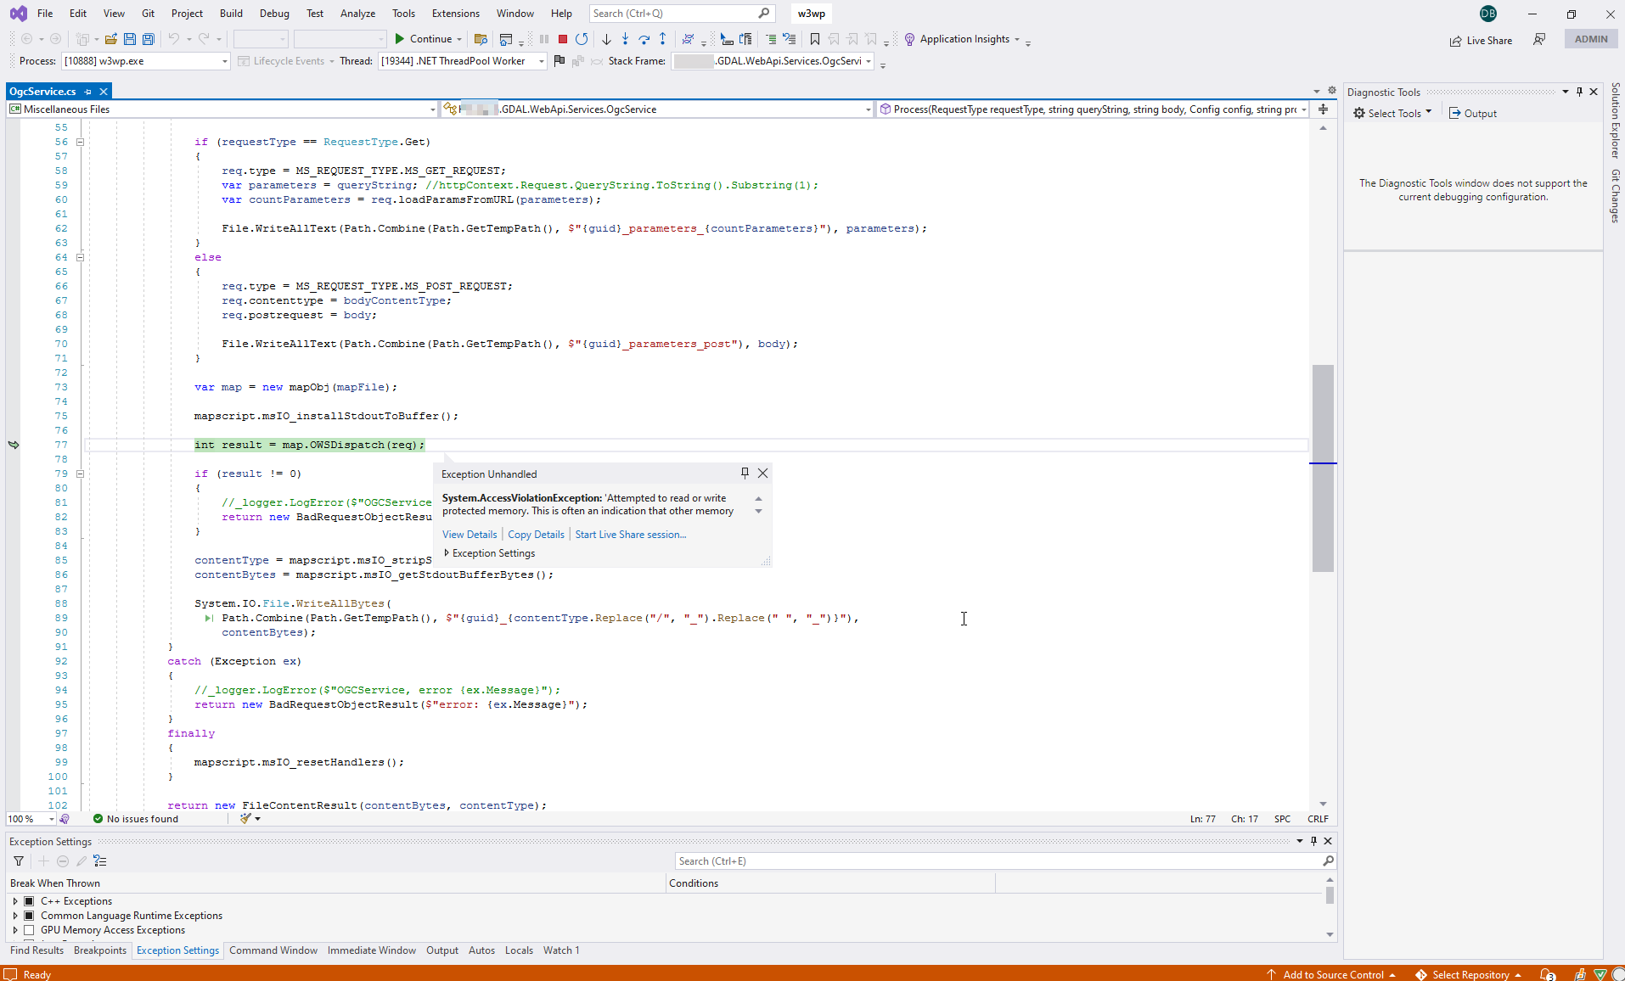Image resolution: width=1625 pixels, height=981 pixels.
Task: Click the search magnifier icon in title bar
Action: [764, 14]
